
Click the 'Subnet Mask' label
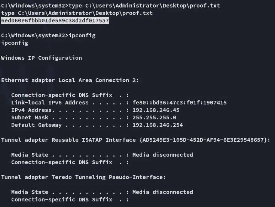click(x=30, y=117)
